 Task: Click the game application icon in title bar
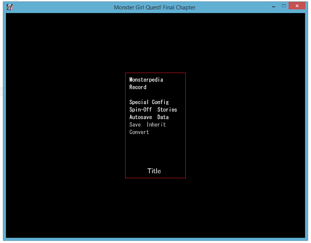point(9,7)
